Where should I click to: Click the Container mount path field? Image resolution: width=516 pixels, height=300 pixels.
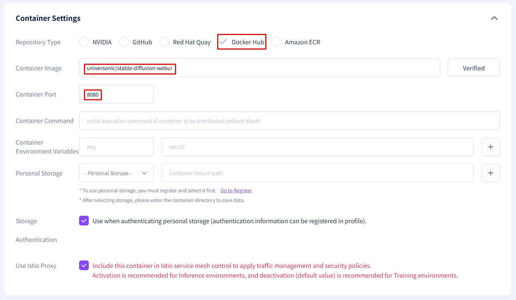pos(317,173)
